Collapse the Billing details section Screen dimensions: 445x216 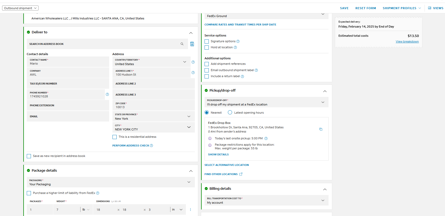(325, 189)
